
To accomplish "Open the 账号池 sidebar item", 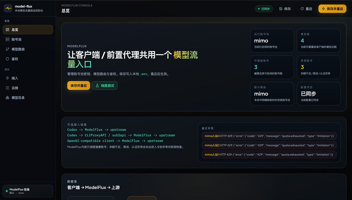I will 28,39.
